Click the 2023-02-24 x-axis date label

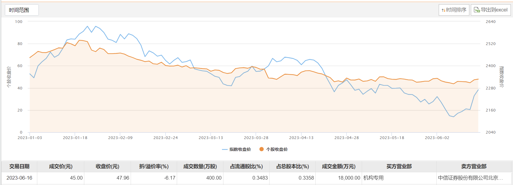[166, 138]
